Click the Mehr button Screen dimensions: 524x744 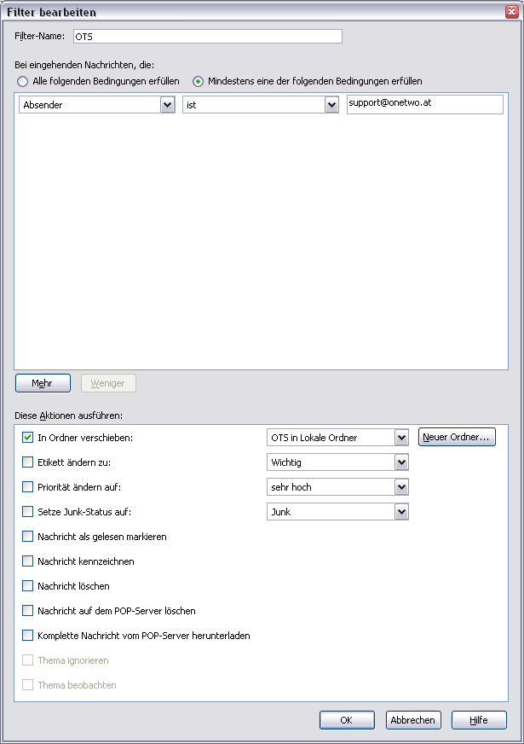[x=43, y=383]
